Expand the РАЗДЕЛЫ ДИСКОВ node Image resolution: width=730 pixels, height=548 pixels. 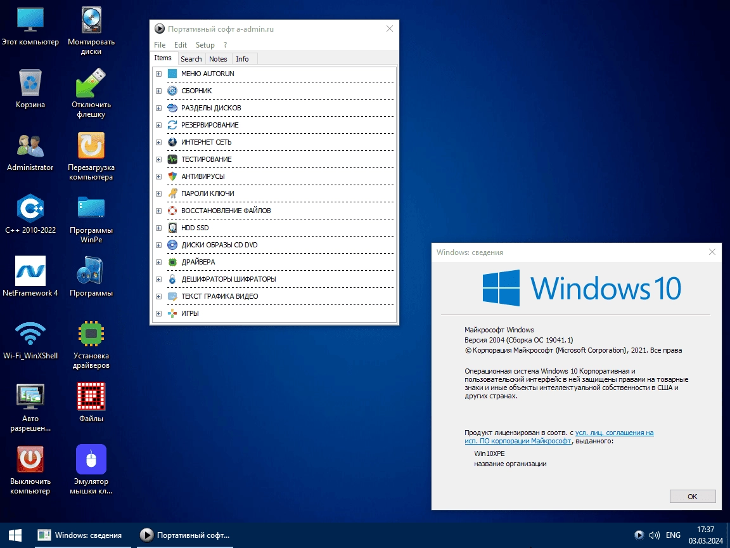[x=159, y=108]
